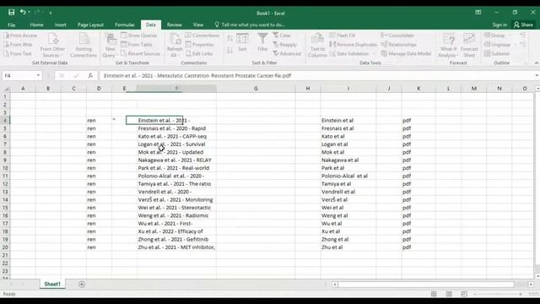
Task: Open Group outline dropdown
Action: (510, 35)
